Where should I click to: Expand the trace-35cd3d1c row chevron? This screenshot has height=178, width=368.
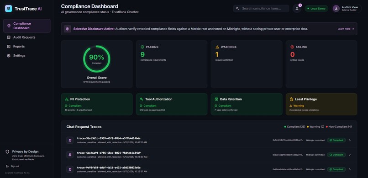[x=350, y=140]
